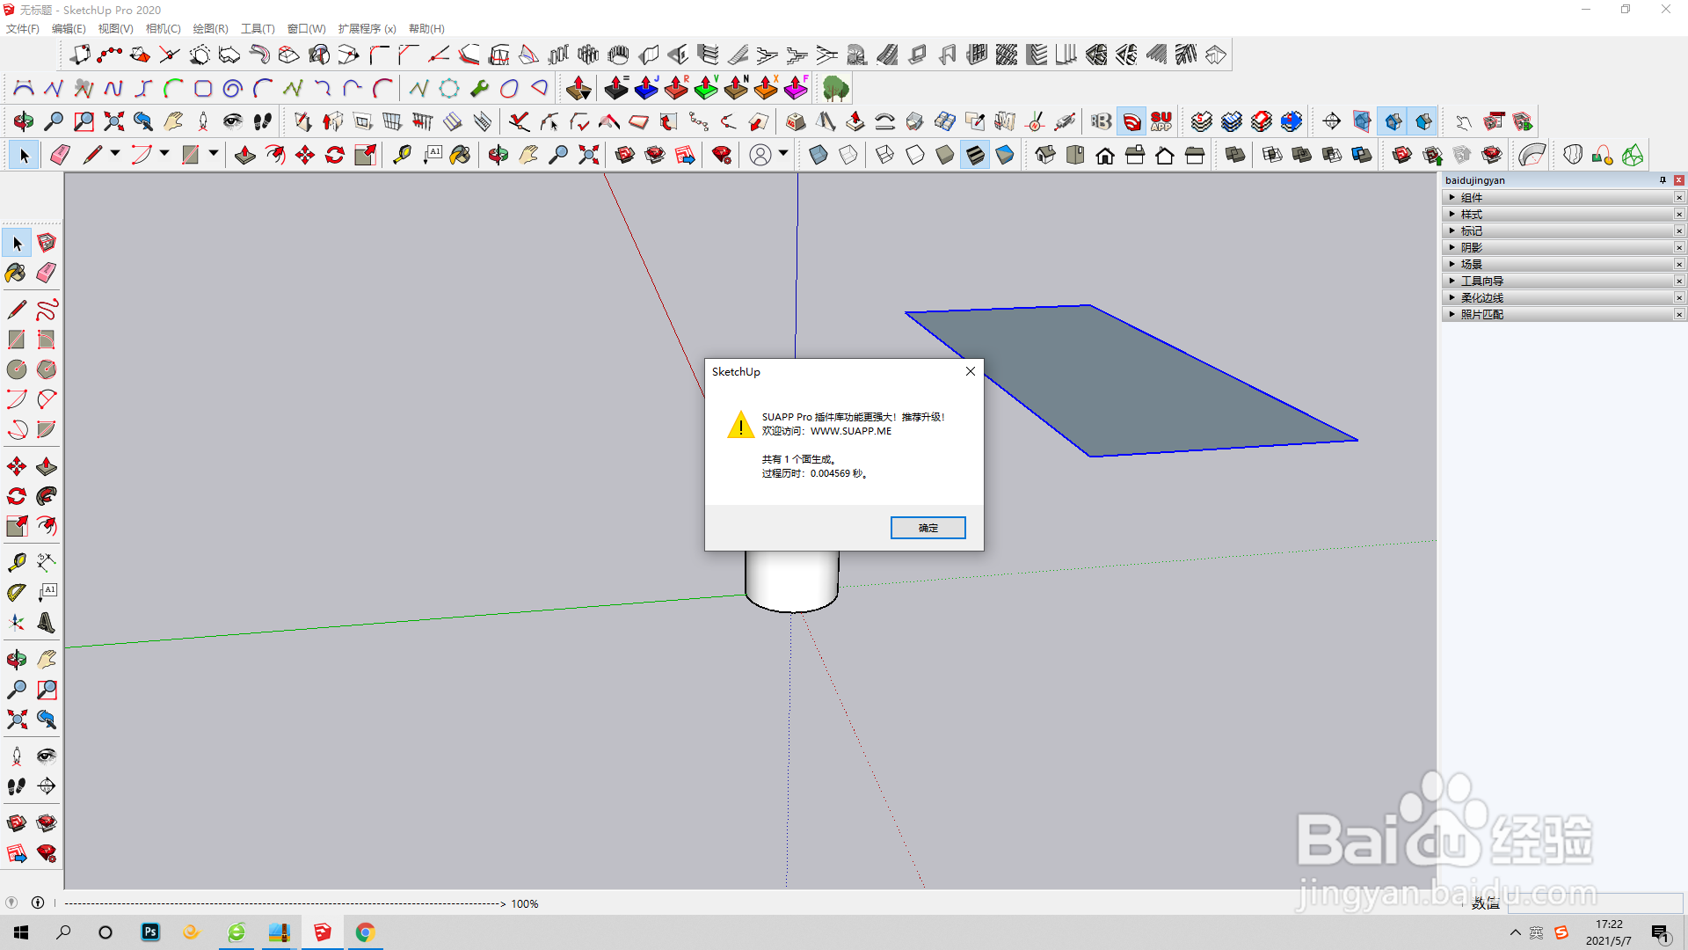The height and width of the screenshot is (950, 1688).
Task: Enable Shaded face style
Action: coord(945,156)
